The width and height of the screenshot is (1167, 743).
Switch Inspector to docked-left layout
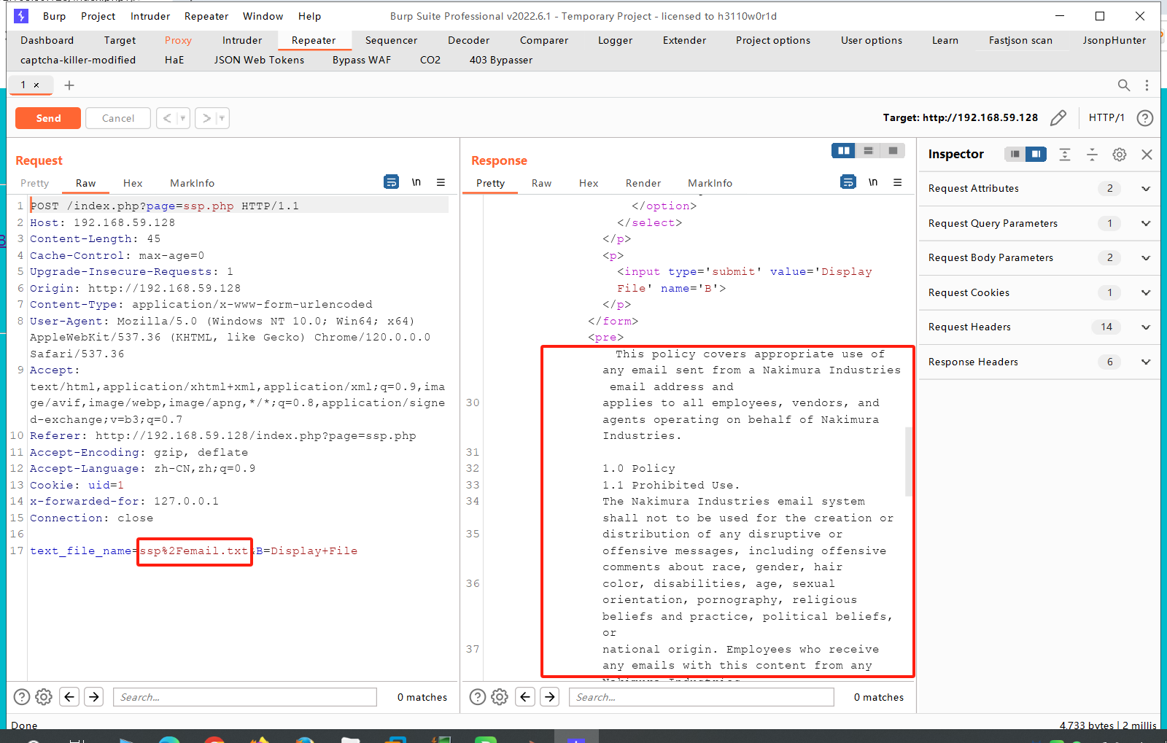[x=1015, y=154]
